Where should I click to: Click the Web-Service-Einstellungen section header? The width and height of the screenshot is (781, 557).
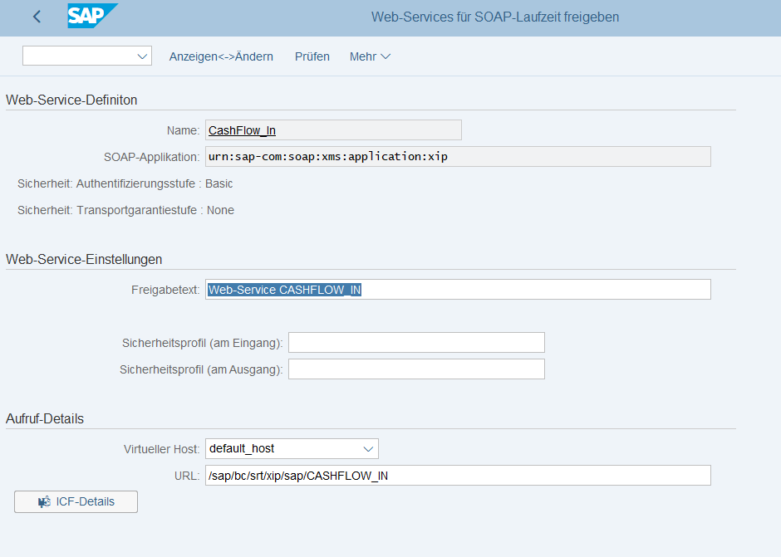click(84, 259)
